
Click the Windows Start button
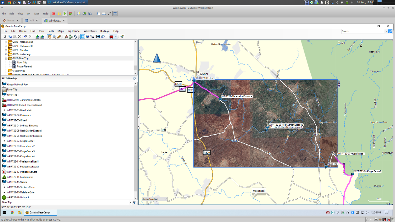coord(5,212)
